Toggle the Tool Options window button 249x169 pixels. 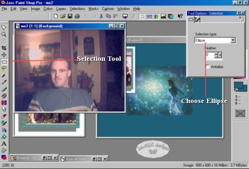tap(149, 16)
